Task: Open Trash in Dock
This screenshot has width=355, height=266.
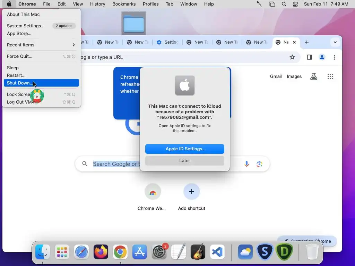Action: click(x=312, y=251)
